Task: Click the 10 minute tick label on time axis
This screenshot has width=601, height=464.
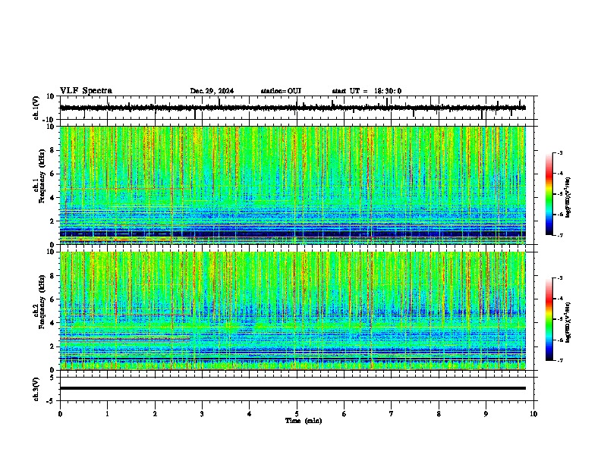Action: 533,414
